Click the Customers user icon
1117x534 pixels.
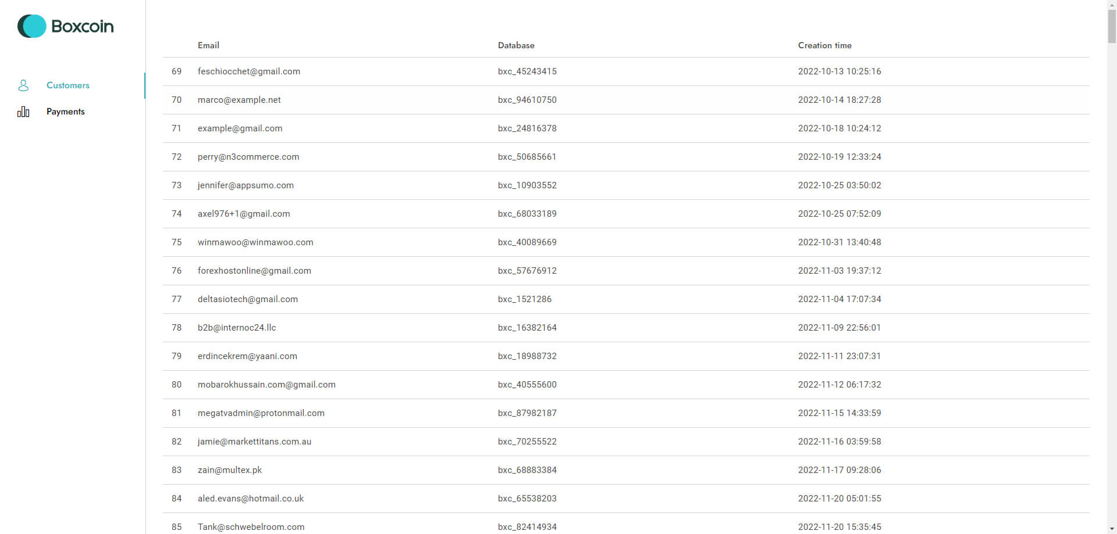(23, 85)
